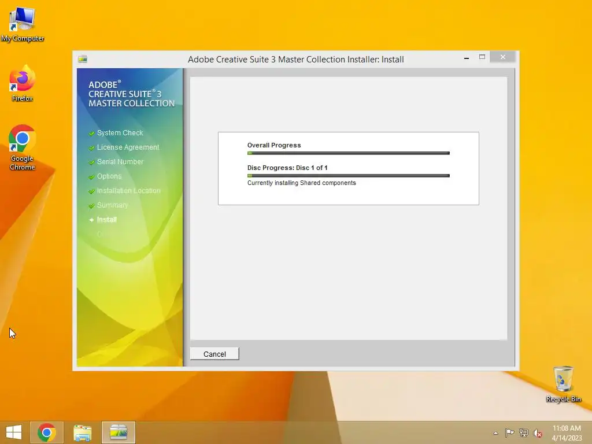The height and width of the screenshot is (444, 592).
Task: Close the Adobe installer window
Action: [502, 57]
